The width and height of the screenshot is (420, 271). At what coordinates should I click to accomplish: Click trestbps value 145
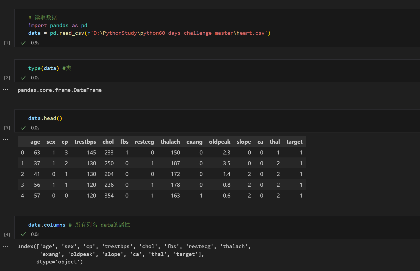(92, 153)
